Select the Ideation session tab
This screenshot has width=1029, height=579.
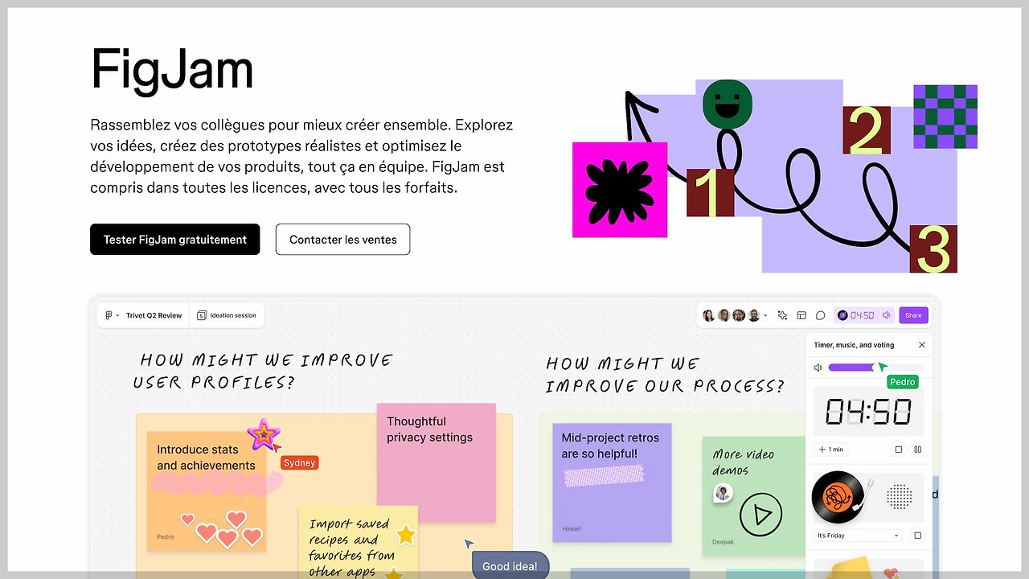point(227,315)
